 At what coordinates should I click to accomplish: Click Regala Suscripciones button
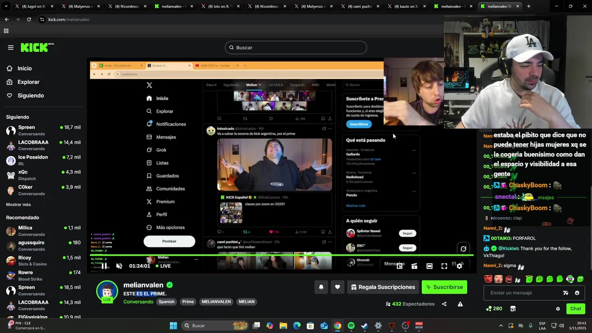click(x=383, y=287)
